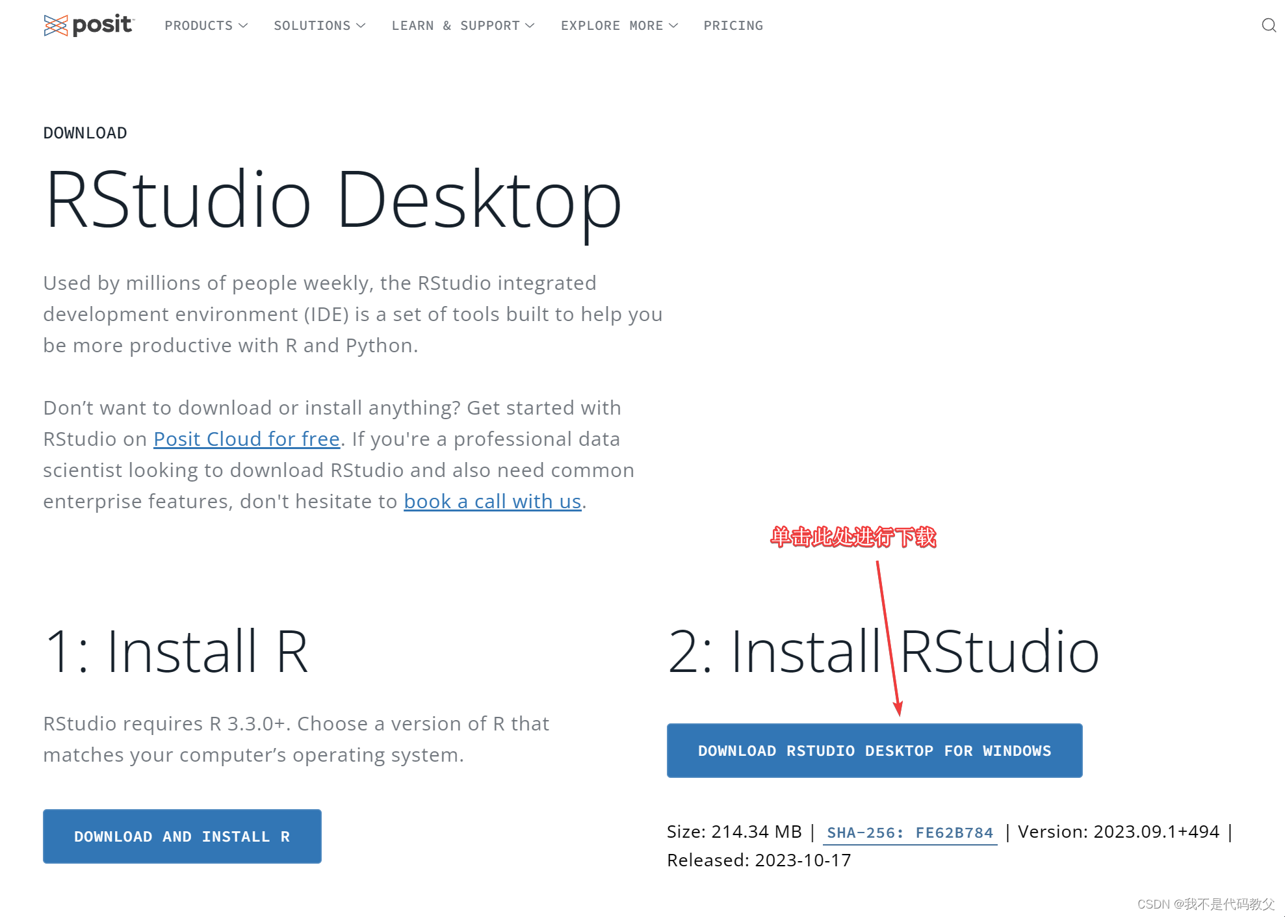This screenshot has width=1285, height=917.
Task: Expand the Explore More chevron
Action: 673,25
